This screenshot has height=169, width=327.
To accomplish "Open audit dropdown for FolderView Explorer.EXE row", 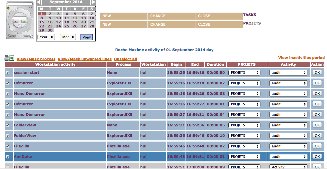I will pos(288,136).
